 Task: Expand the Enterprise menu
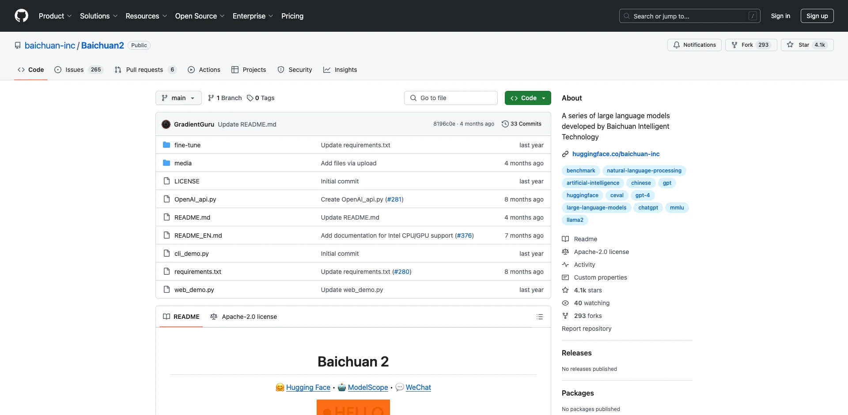tap(253, 16)
